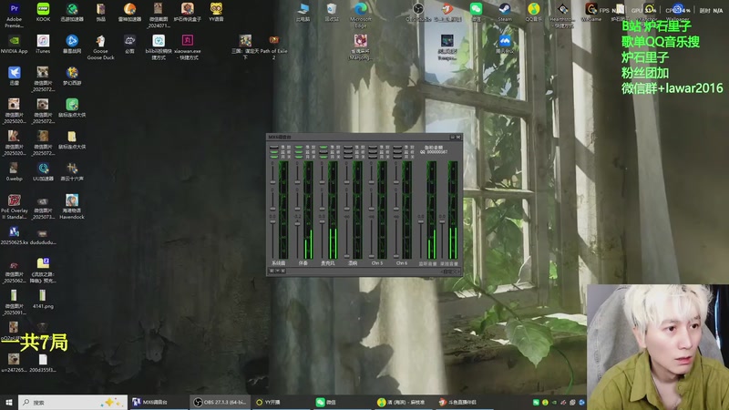
Task: Click the Chn 5 channel label
Action: (377, 263)
